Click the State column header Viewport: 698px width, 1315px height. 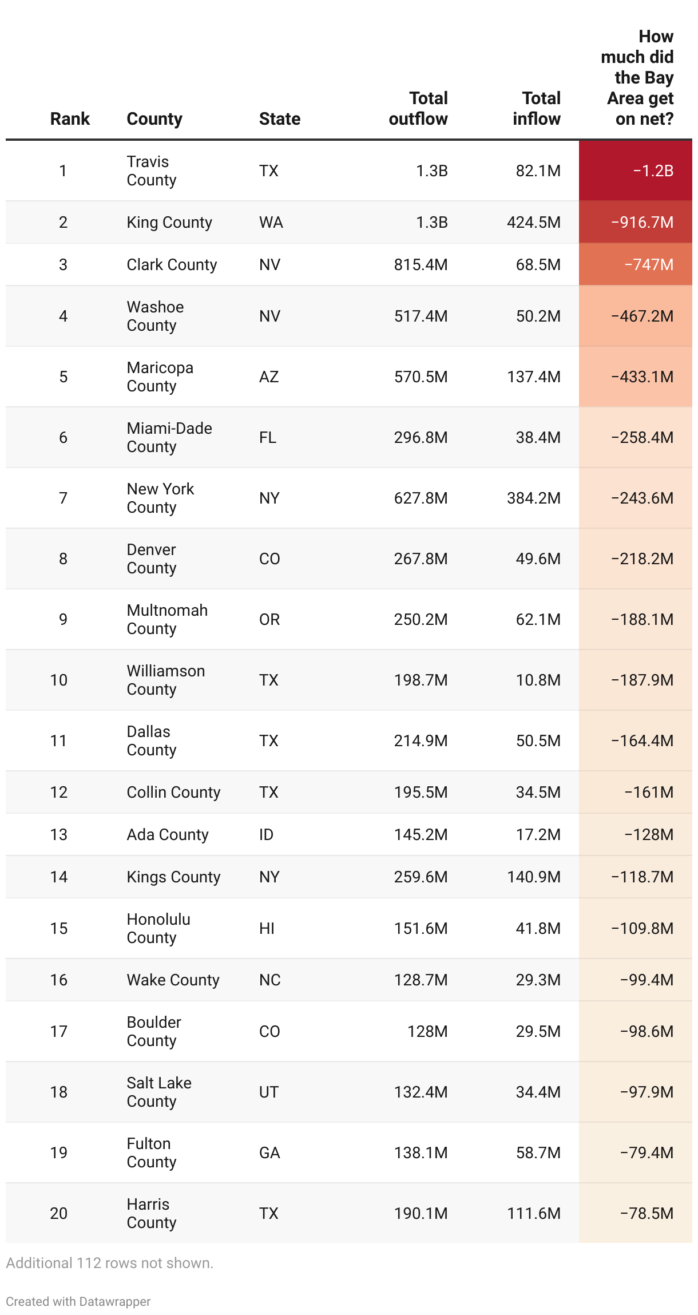(279, 118)
